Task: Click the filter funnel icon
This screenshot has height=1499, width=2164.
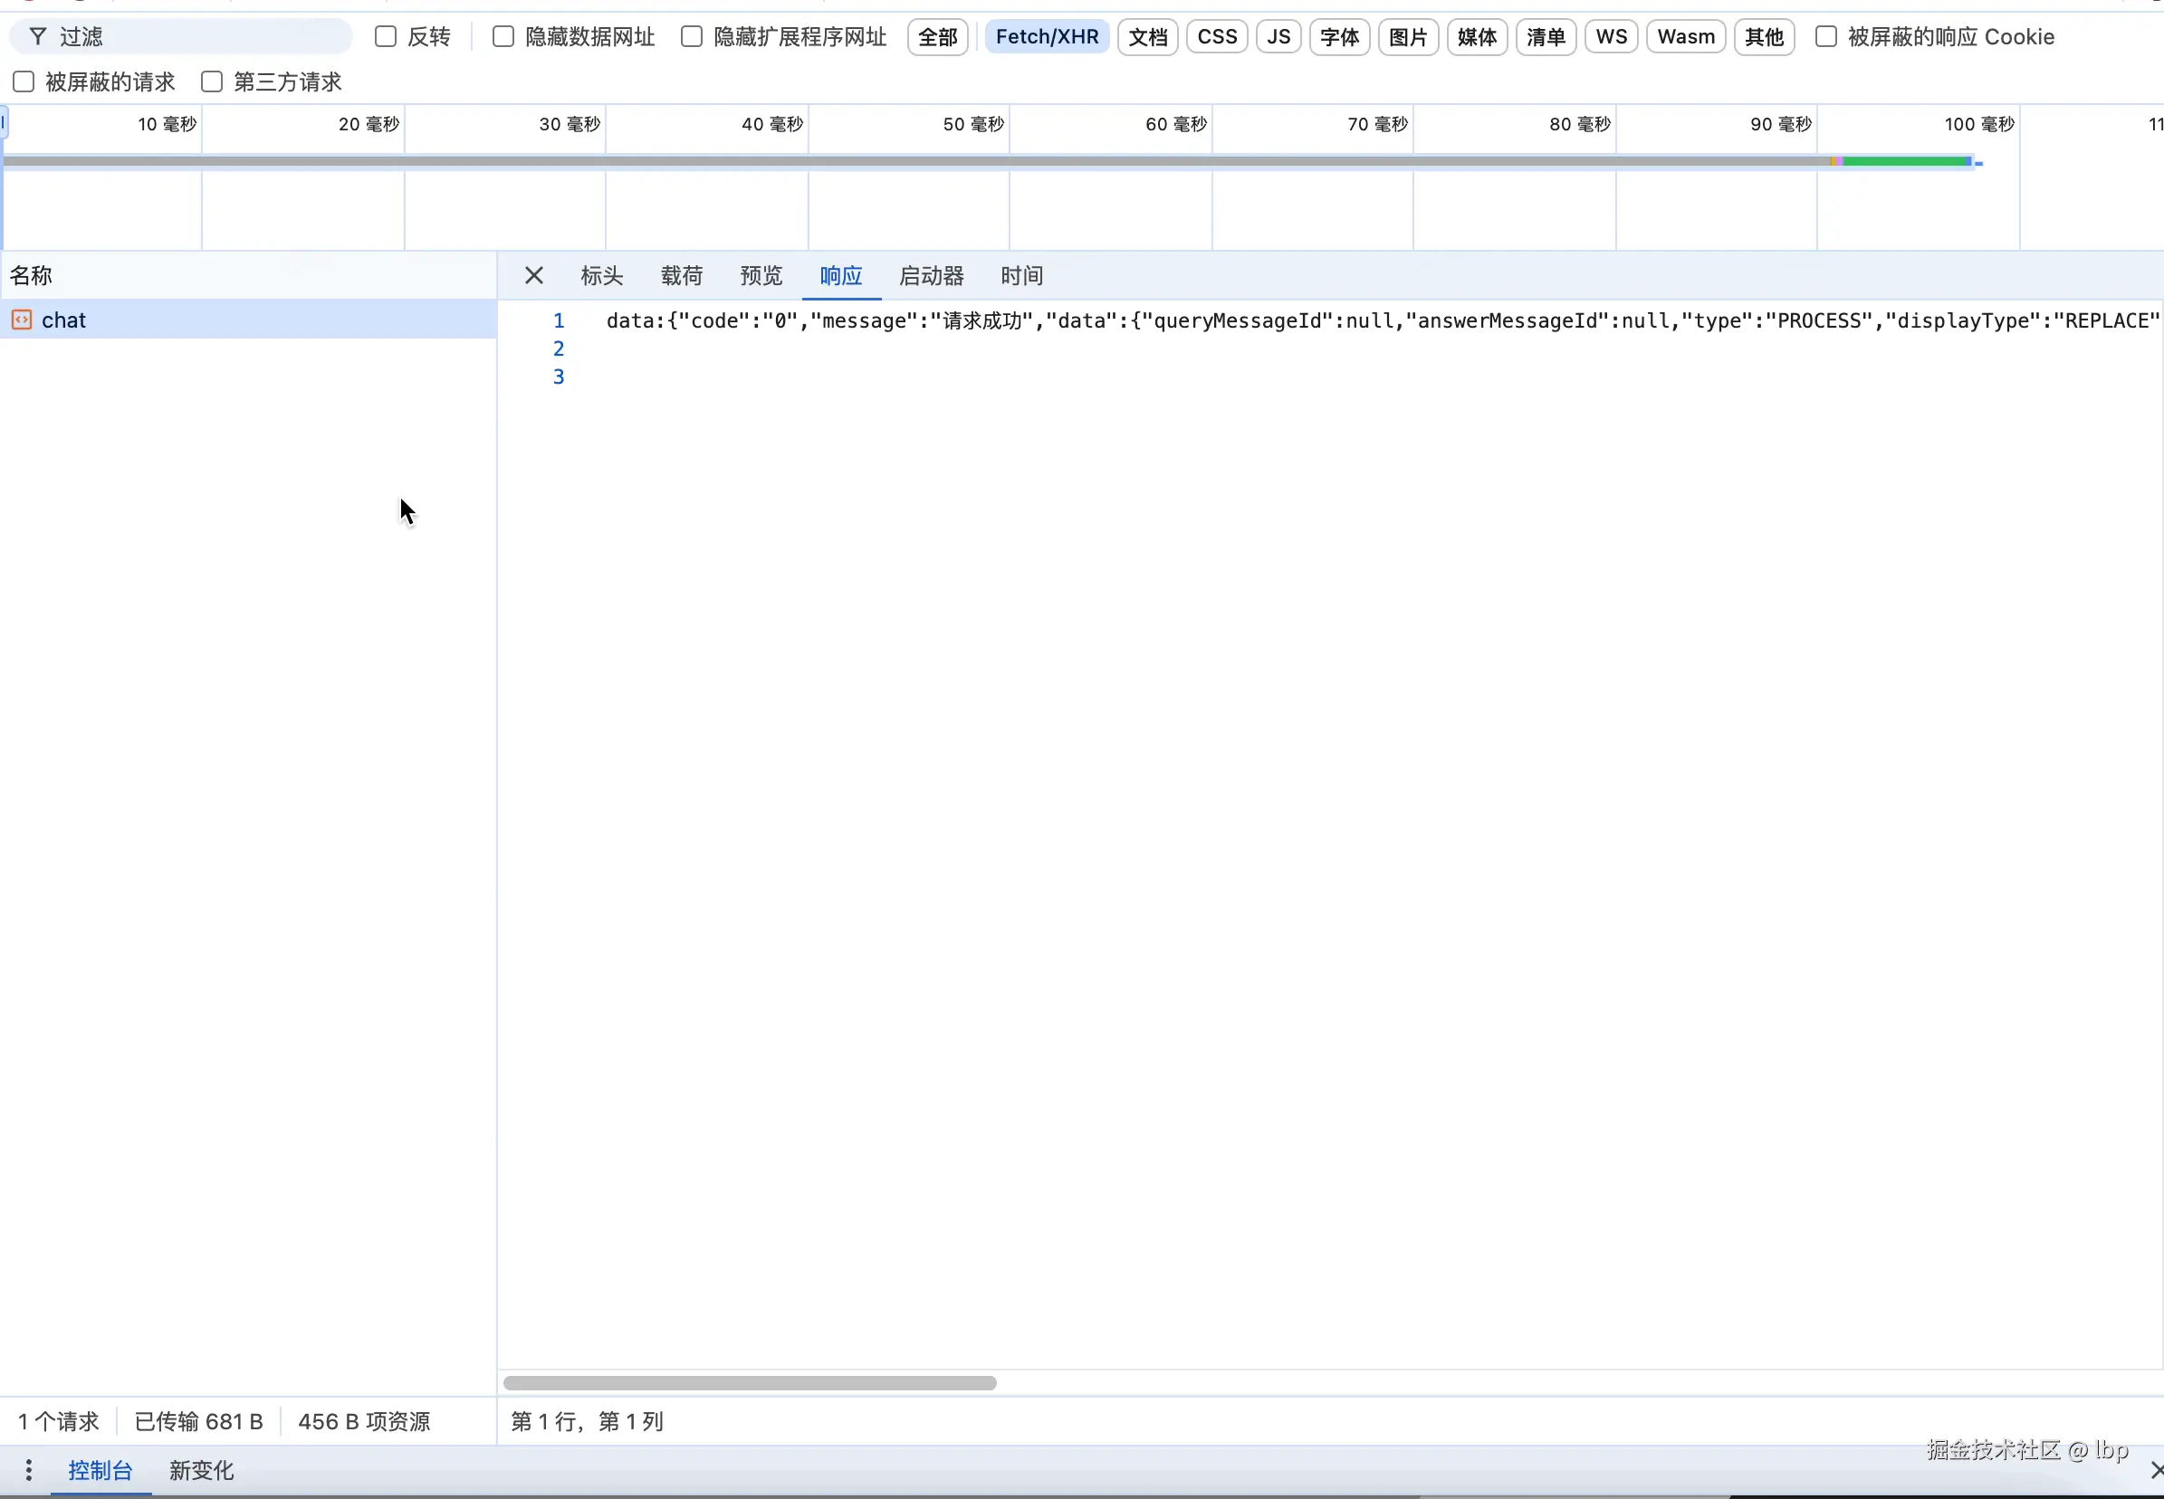Action: [x=37, y=35]
